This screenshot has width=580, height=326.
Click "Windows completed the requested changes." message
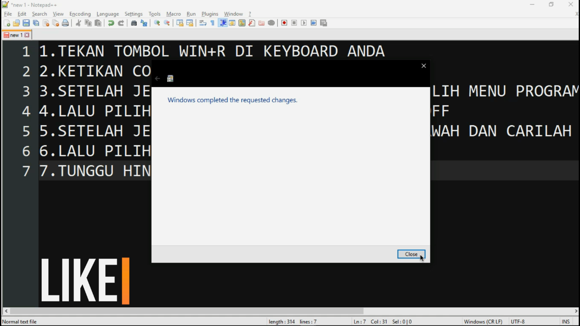pyautogui.click(x=232, y=100)
